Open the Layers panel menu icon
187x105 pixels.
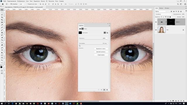(x=186, y=8)
